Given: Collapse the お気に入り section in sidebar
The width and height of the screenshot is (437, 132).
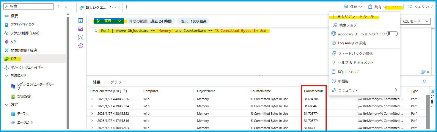Looking at the screenshot, I should pos(7,76).
